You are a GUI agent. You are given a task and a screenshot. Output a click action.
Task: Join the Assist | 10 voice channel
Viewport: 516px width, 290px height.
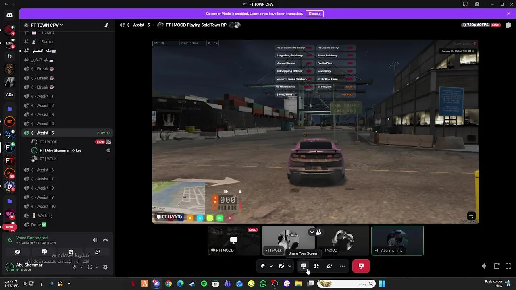tap(67, 206)
